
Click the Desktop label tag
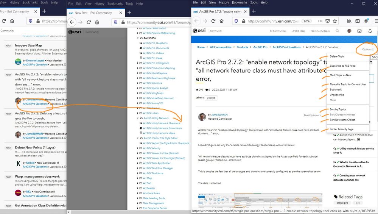point(211,98)
